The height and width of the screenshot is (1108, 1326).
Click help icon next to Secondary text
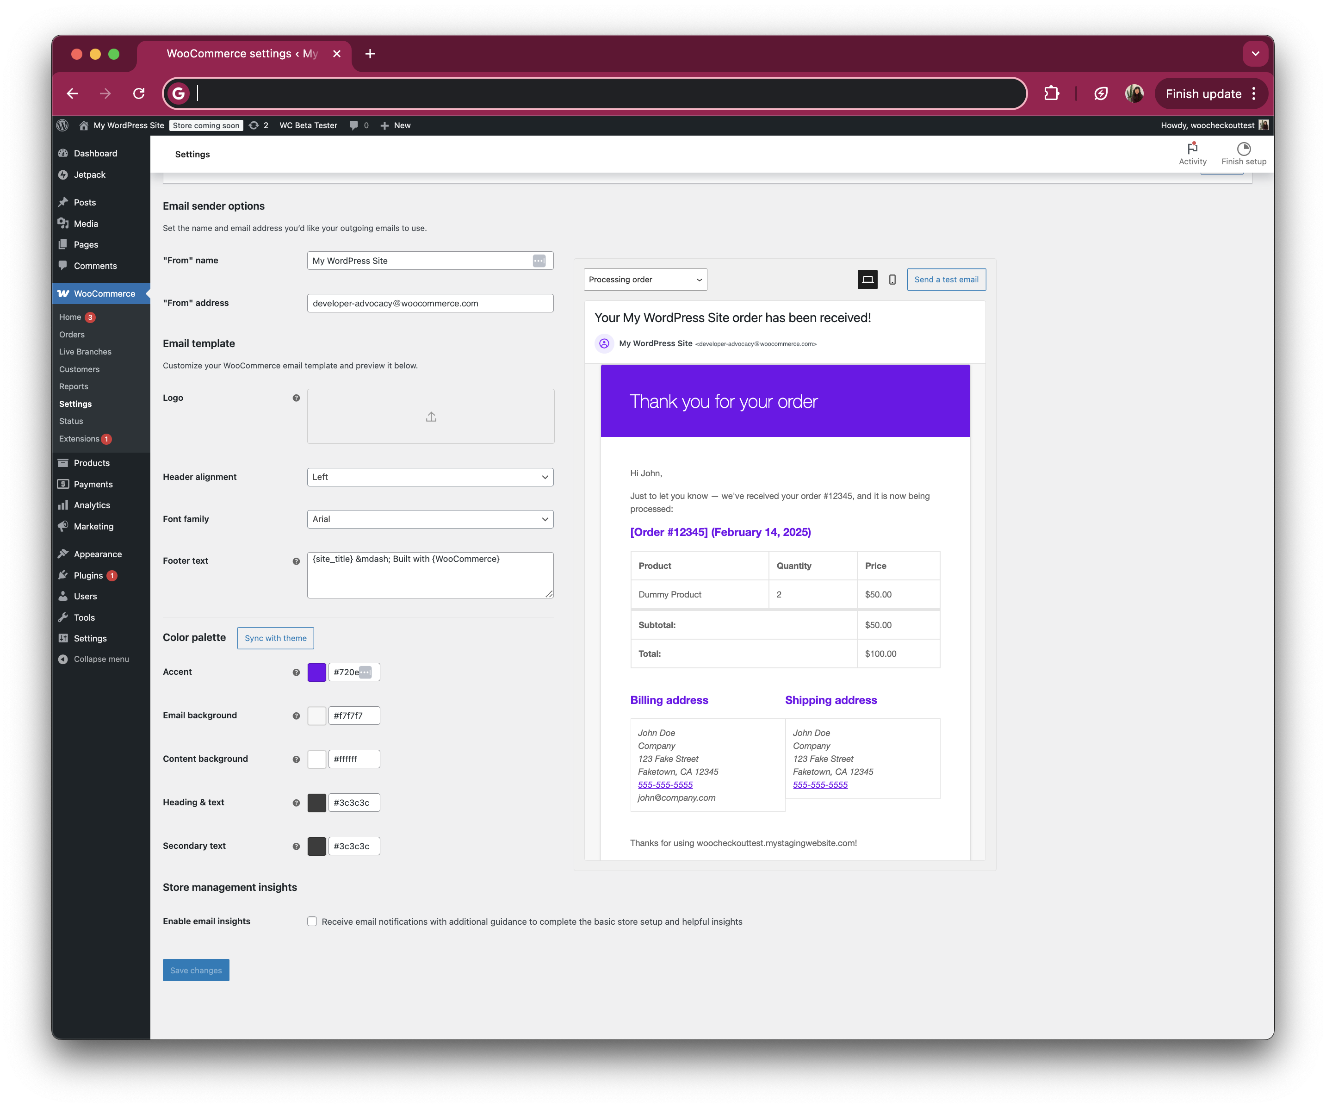(x=296, y=847)
